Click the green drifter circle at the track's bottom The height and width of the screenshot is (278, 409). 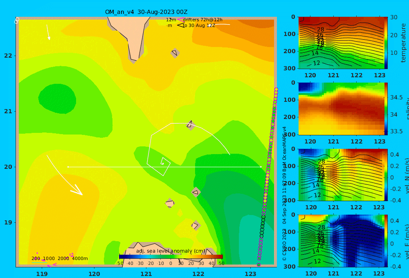click(258, 265)
